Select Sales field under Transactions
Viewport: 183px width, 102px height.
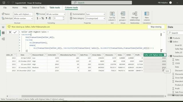point(177,60)
